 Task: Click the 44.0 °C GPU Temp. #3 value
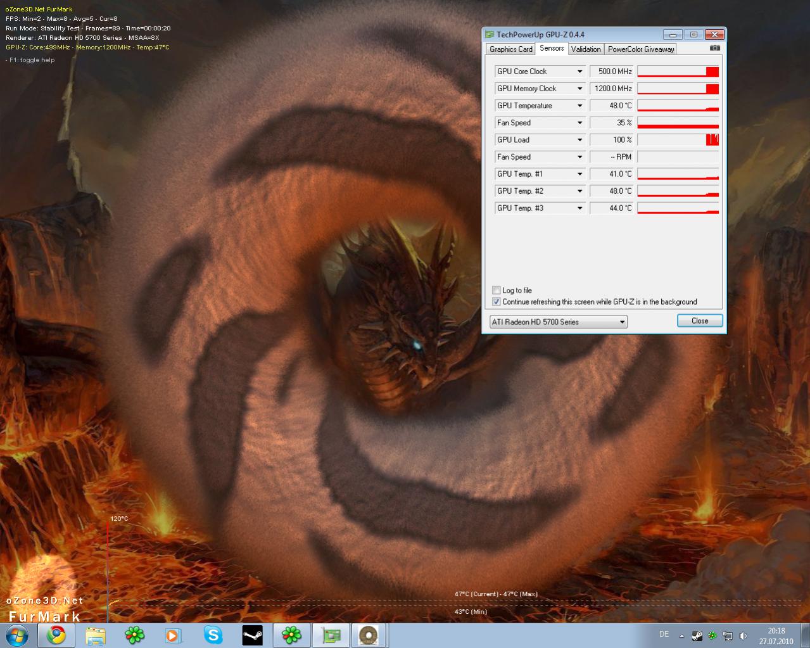[x=612, y=208]
